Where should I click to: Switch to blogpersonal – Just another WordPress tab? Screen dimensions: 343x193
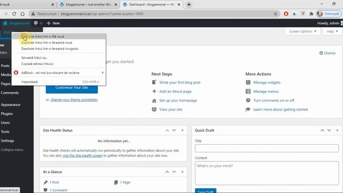click(x=88, y=4)
